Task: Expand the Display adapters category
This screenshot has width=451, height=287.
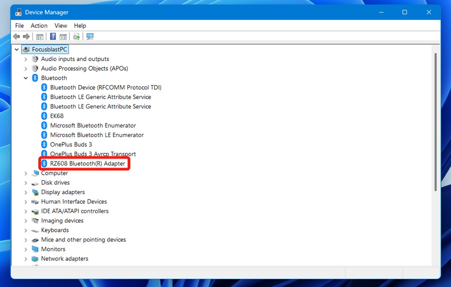Action: (x=26, y=192)
